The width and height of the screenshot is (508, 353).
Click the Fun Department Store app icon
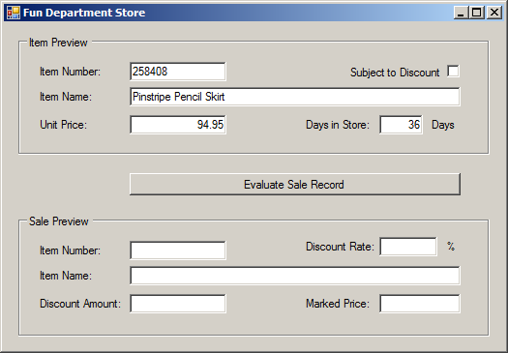(14, 13)
